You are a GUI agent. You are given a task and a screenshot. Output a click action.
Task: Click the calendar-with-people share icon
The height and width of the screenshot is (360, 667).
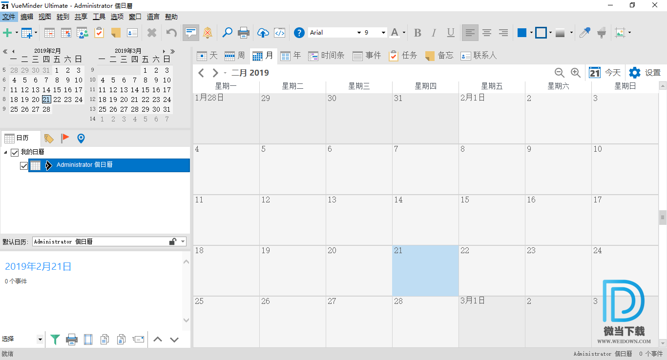pos(82,33)
